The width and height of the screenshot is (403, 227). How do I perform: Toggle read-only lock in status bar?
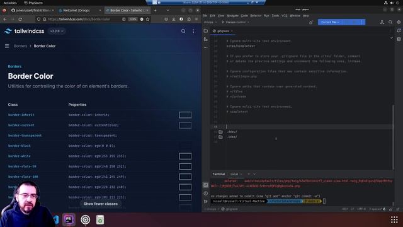(x=390, y=209)
